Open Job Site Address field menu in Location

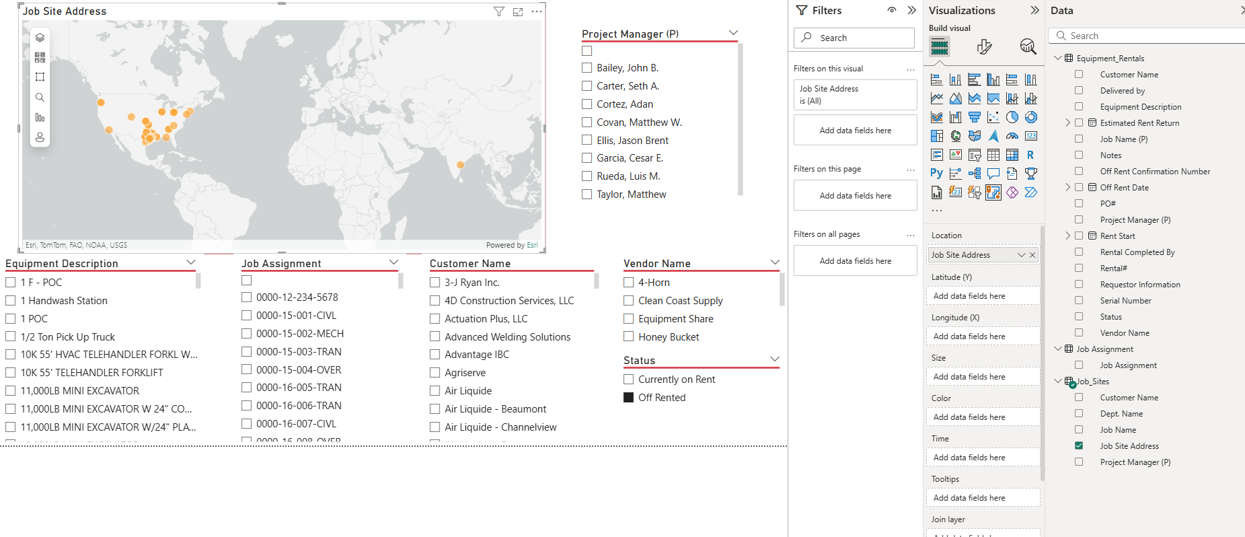(x=1021, y=255)
